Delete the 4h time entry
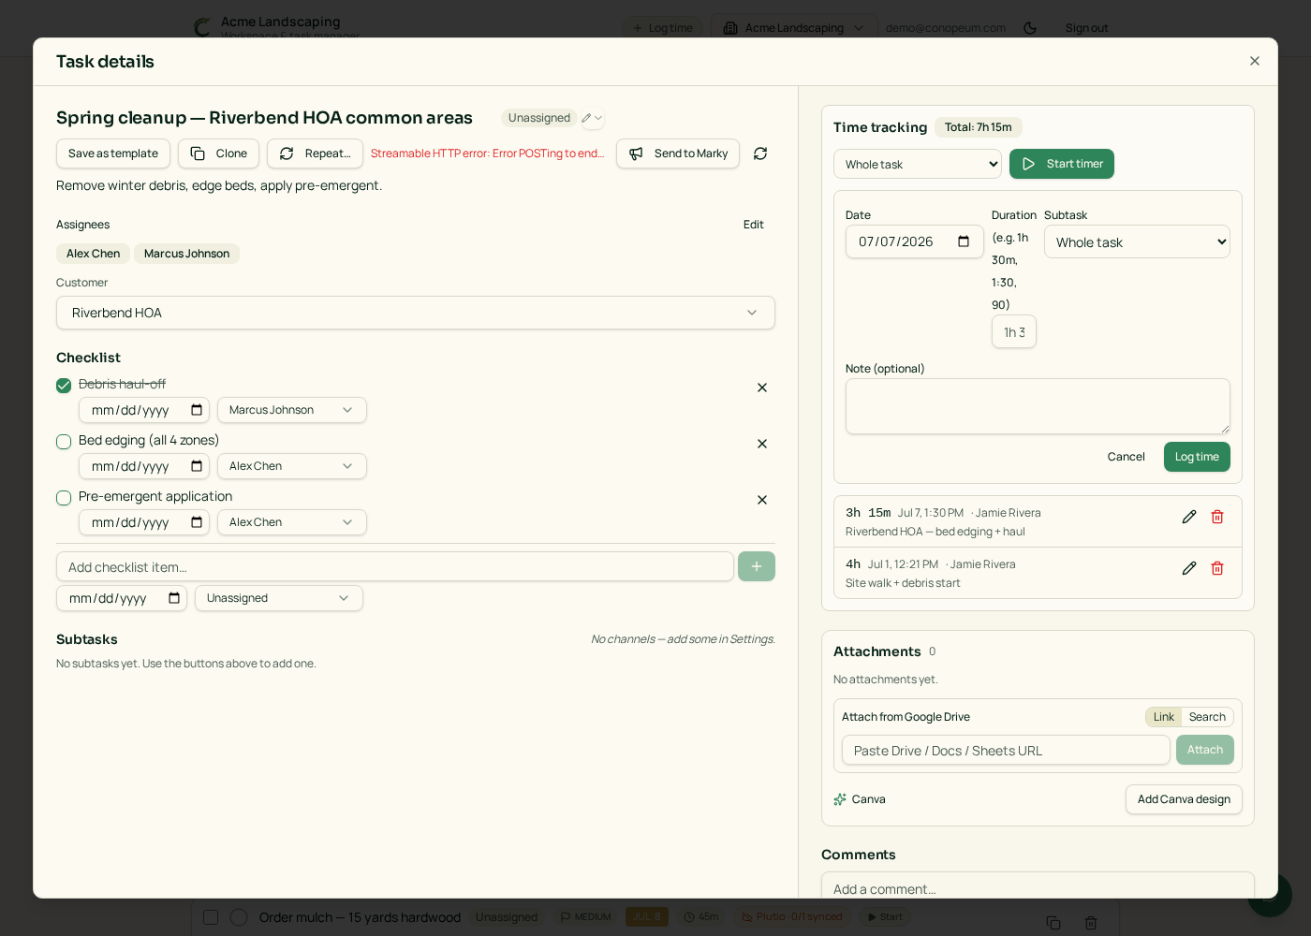Viewport: 1311px width, 936px height. (x=1217, y=568)
